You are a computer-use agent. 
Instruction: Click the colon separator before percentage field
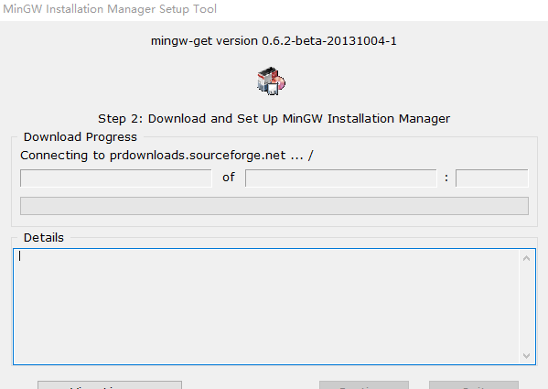point(446,178)
